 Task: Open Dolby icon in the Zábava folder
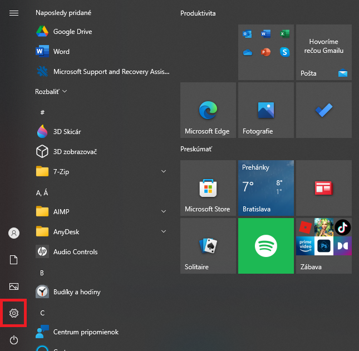click(342, 246)
